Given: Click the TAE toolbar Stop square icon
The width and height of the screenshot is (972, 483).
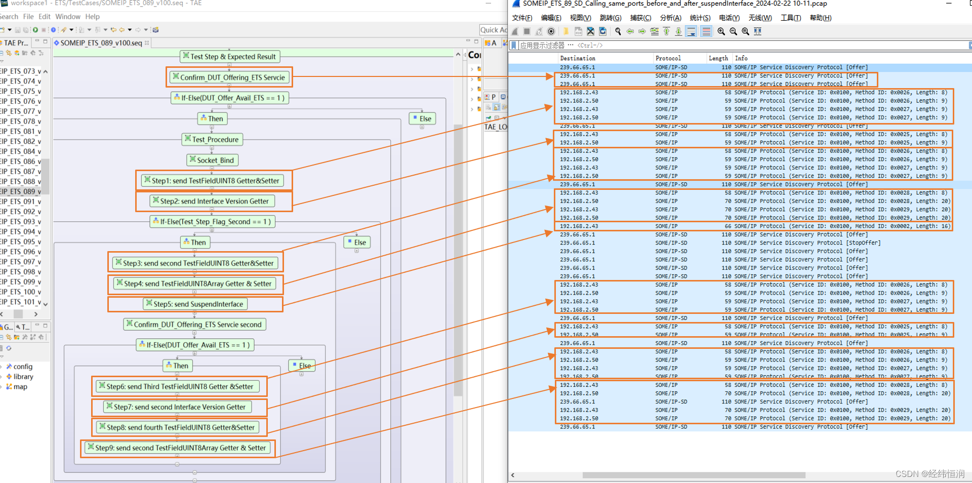Looking at the screenshot, I should (x=44, y=30).
